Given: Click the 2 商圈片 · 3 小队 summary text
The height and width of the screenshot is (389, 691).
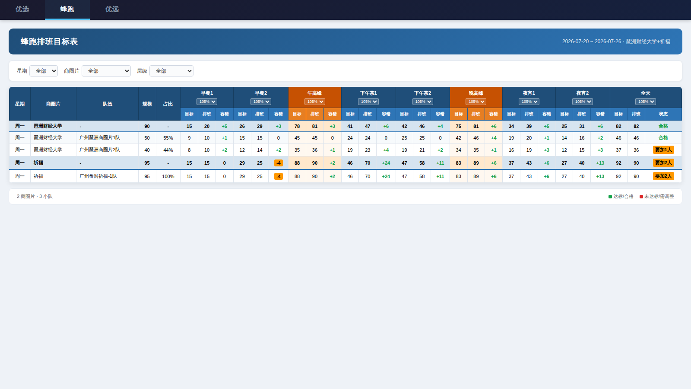Looking at the screenshot, I should [x=35, y=196].
